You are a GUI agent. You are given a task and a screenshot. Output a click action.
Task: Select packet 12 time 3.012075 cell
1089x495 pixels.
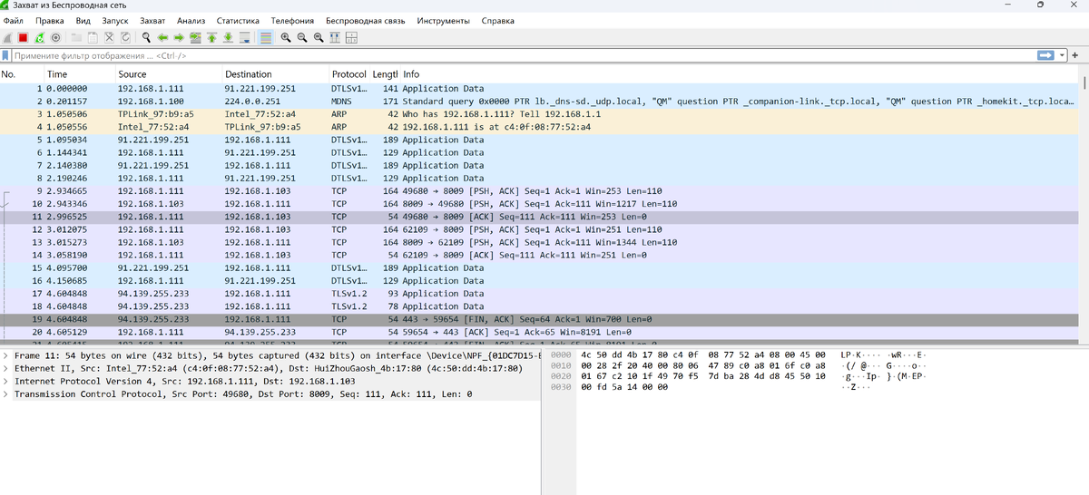[x=67, y=229]
